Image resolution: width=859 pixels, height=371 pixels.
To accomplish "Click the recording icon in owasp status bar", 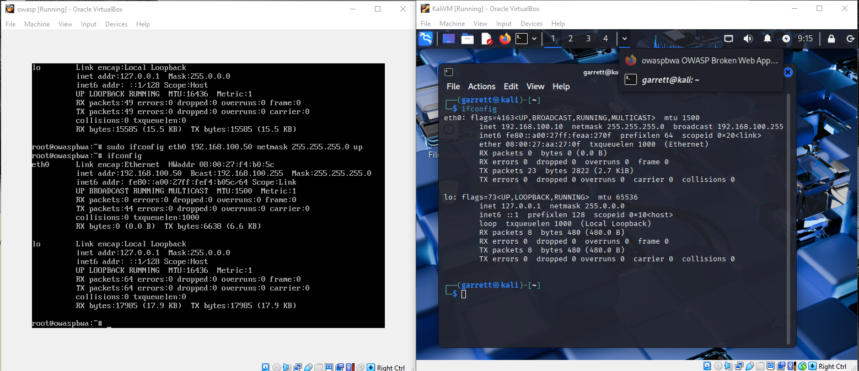I will (x=339, y=367).
